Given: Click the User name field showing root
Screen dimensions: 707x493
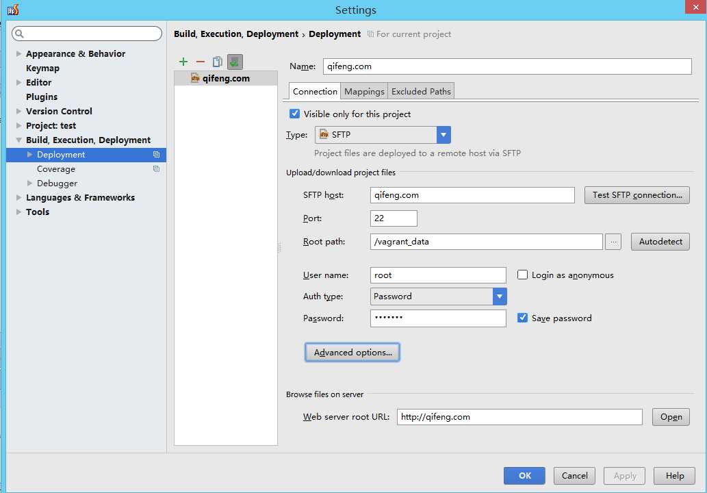Looking at the screenshot, I should (438, 275).
